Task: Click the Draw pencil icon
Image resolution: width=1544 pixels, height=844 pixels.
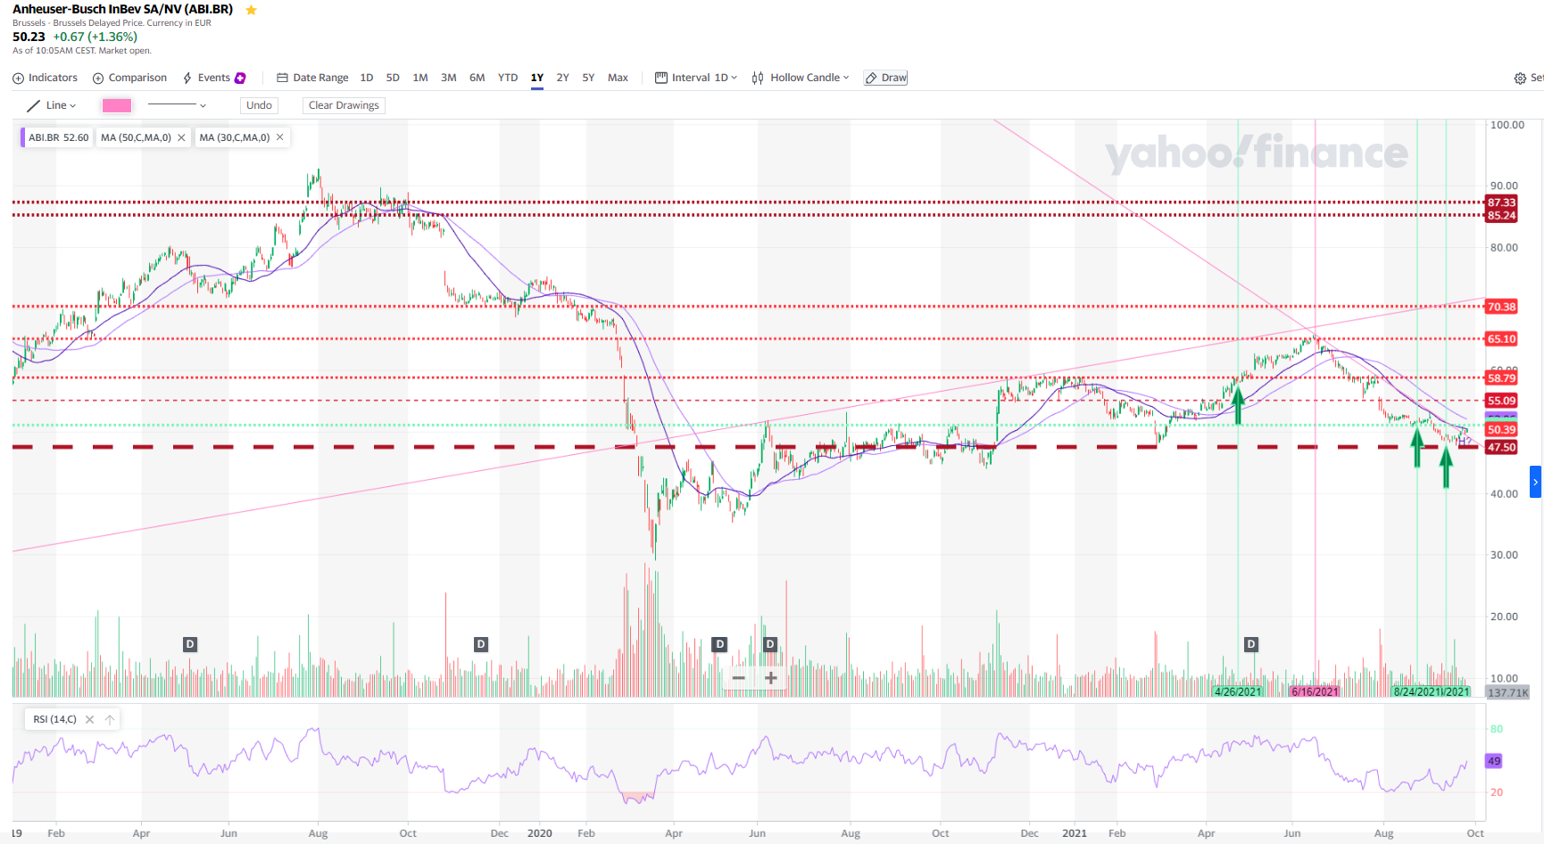Action: coord(871,79)
